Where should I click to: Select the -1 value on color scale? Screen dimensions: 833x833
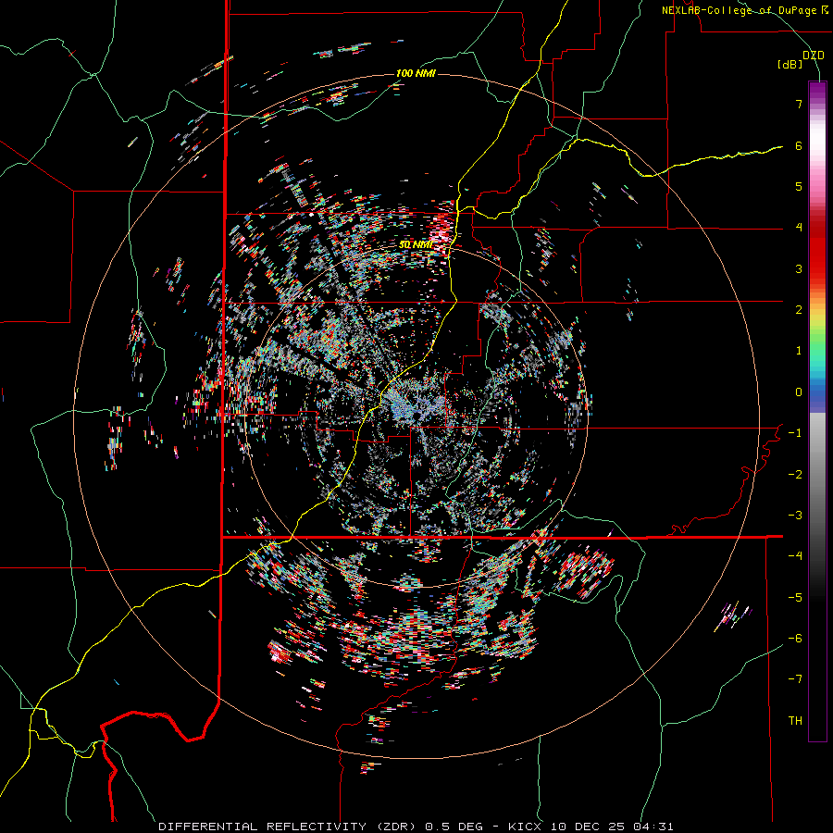coord(795,433)
